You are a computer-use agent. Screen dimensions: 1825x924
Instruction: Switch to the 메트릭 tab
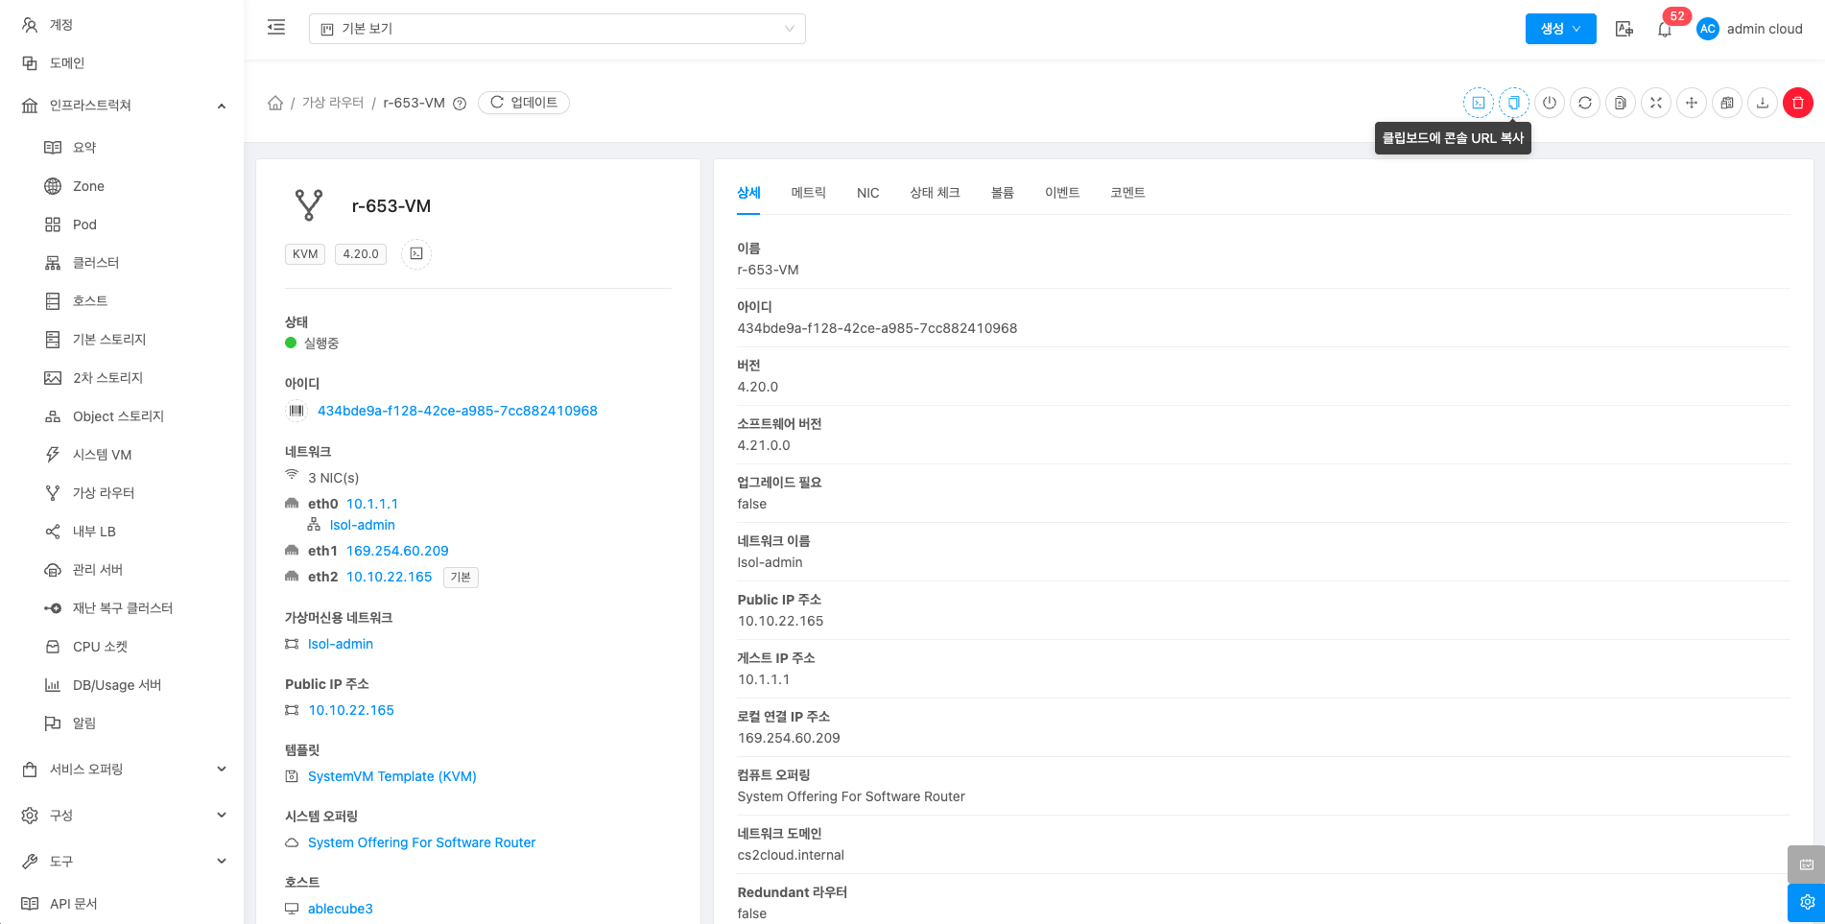tap(808, 193)
